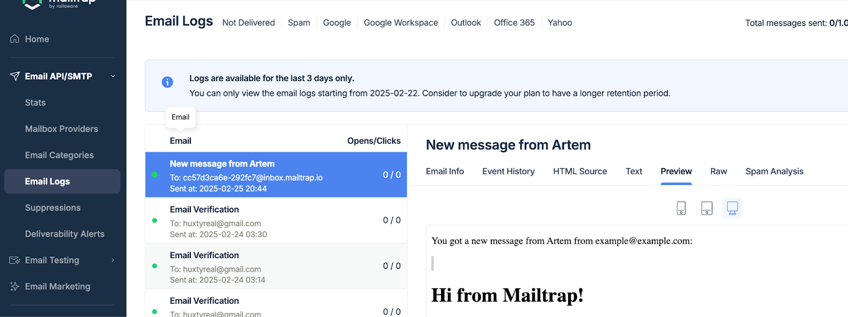Filter logs by Not Delivered
Image resolution: width=848 pixels, height=317 pixels.
click(x=249, y=23)
